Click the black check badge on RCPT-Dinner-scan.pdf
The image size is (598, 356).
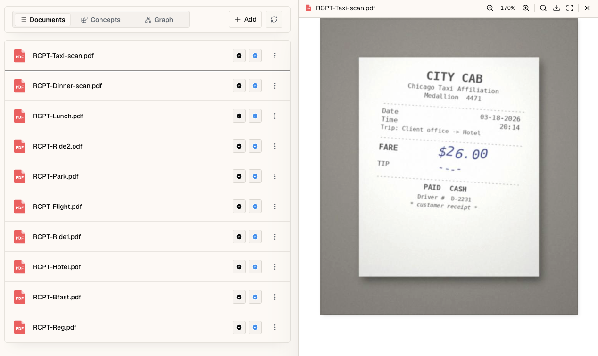[x=239, y=86]
